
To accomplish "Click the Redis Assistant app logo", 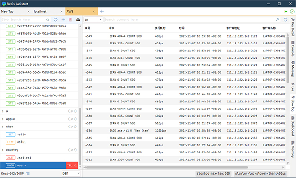I will (4, 4).
